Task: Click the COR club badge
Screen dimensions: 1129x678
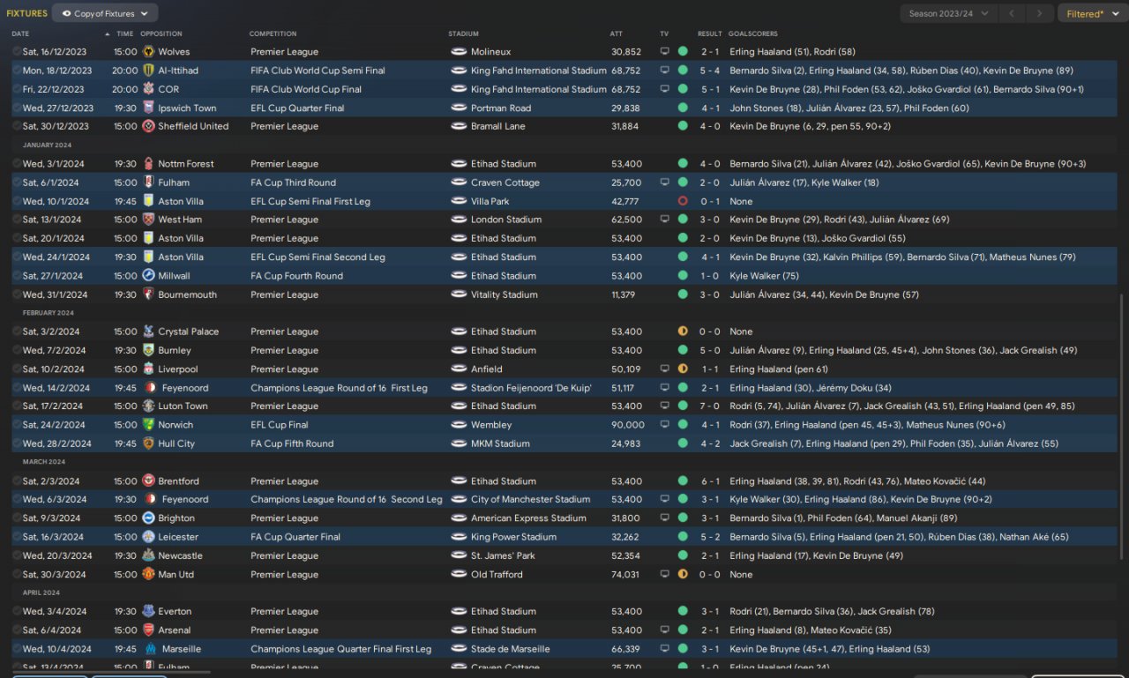Action: 148,89
